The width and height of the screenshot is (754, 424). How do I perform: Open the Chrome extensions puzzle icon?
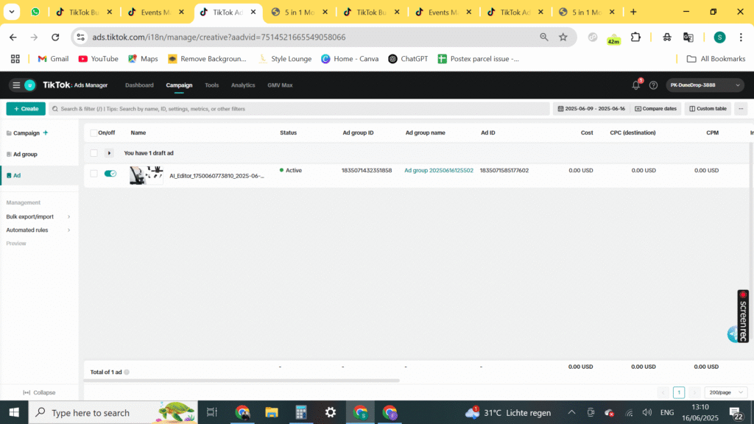pos(636,37)
